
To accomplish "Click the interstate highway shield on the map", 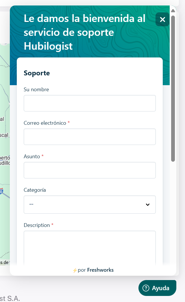I will click(x=1, y=191).
